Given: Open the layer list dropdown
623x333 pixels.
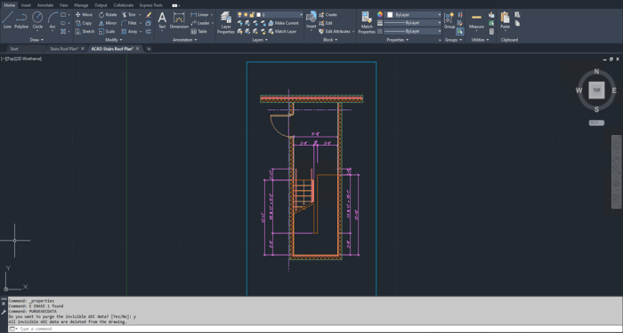Looking at the screenshot, I should coord(301,15).
